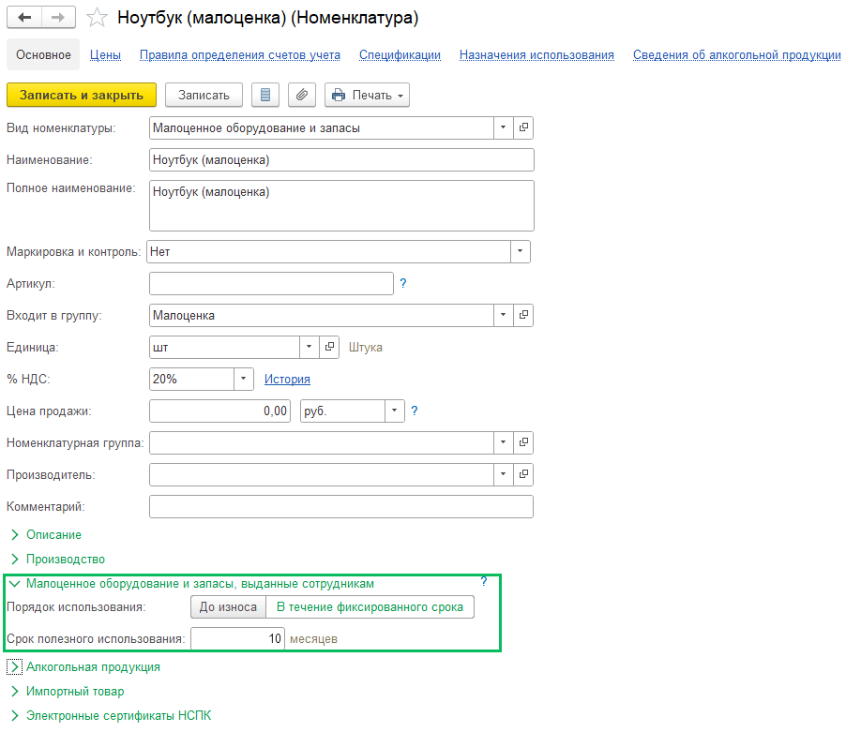
Task: Add item to favorites with star icon
Action: pyautogui.click(x=96, y=18)
